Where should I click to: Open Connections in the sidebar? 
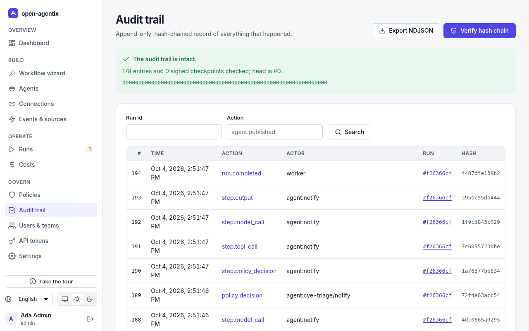(x=51, y=104)
